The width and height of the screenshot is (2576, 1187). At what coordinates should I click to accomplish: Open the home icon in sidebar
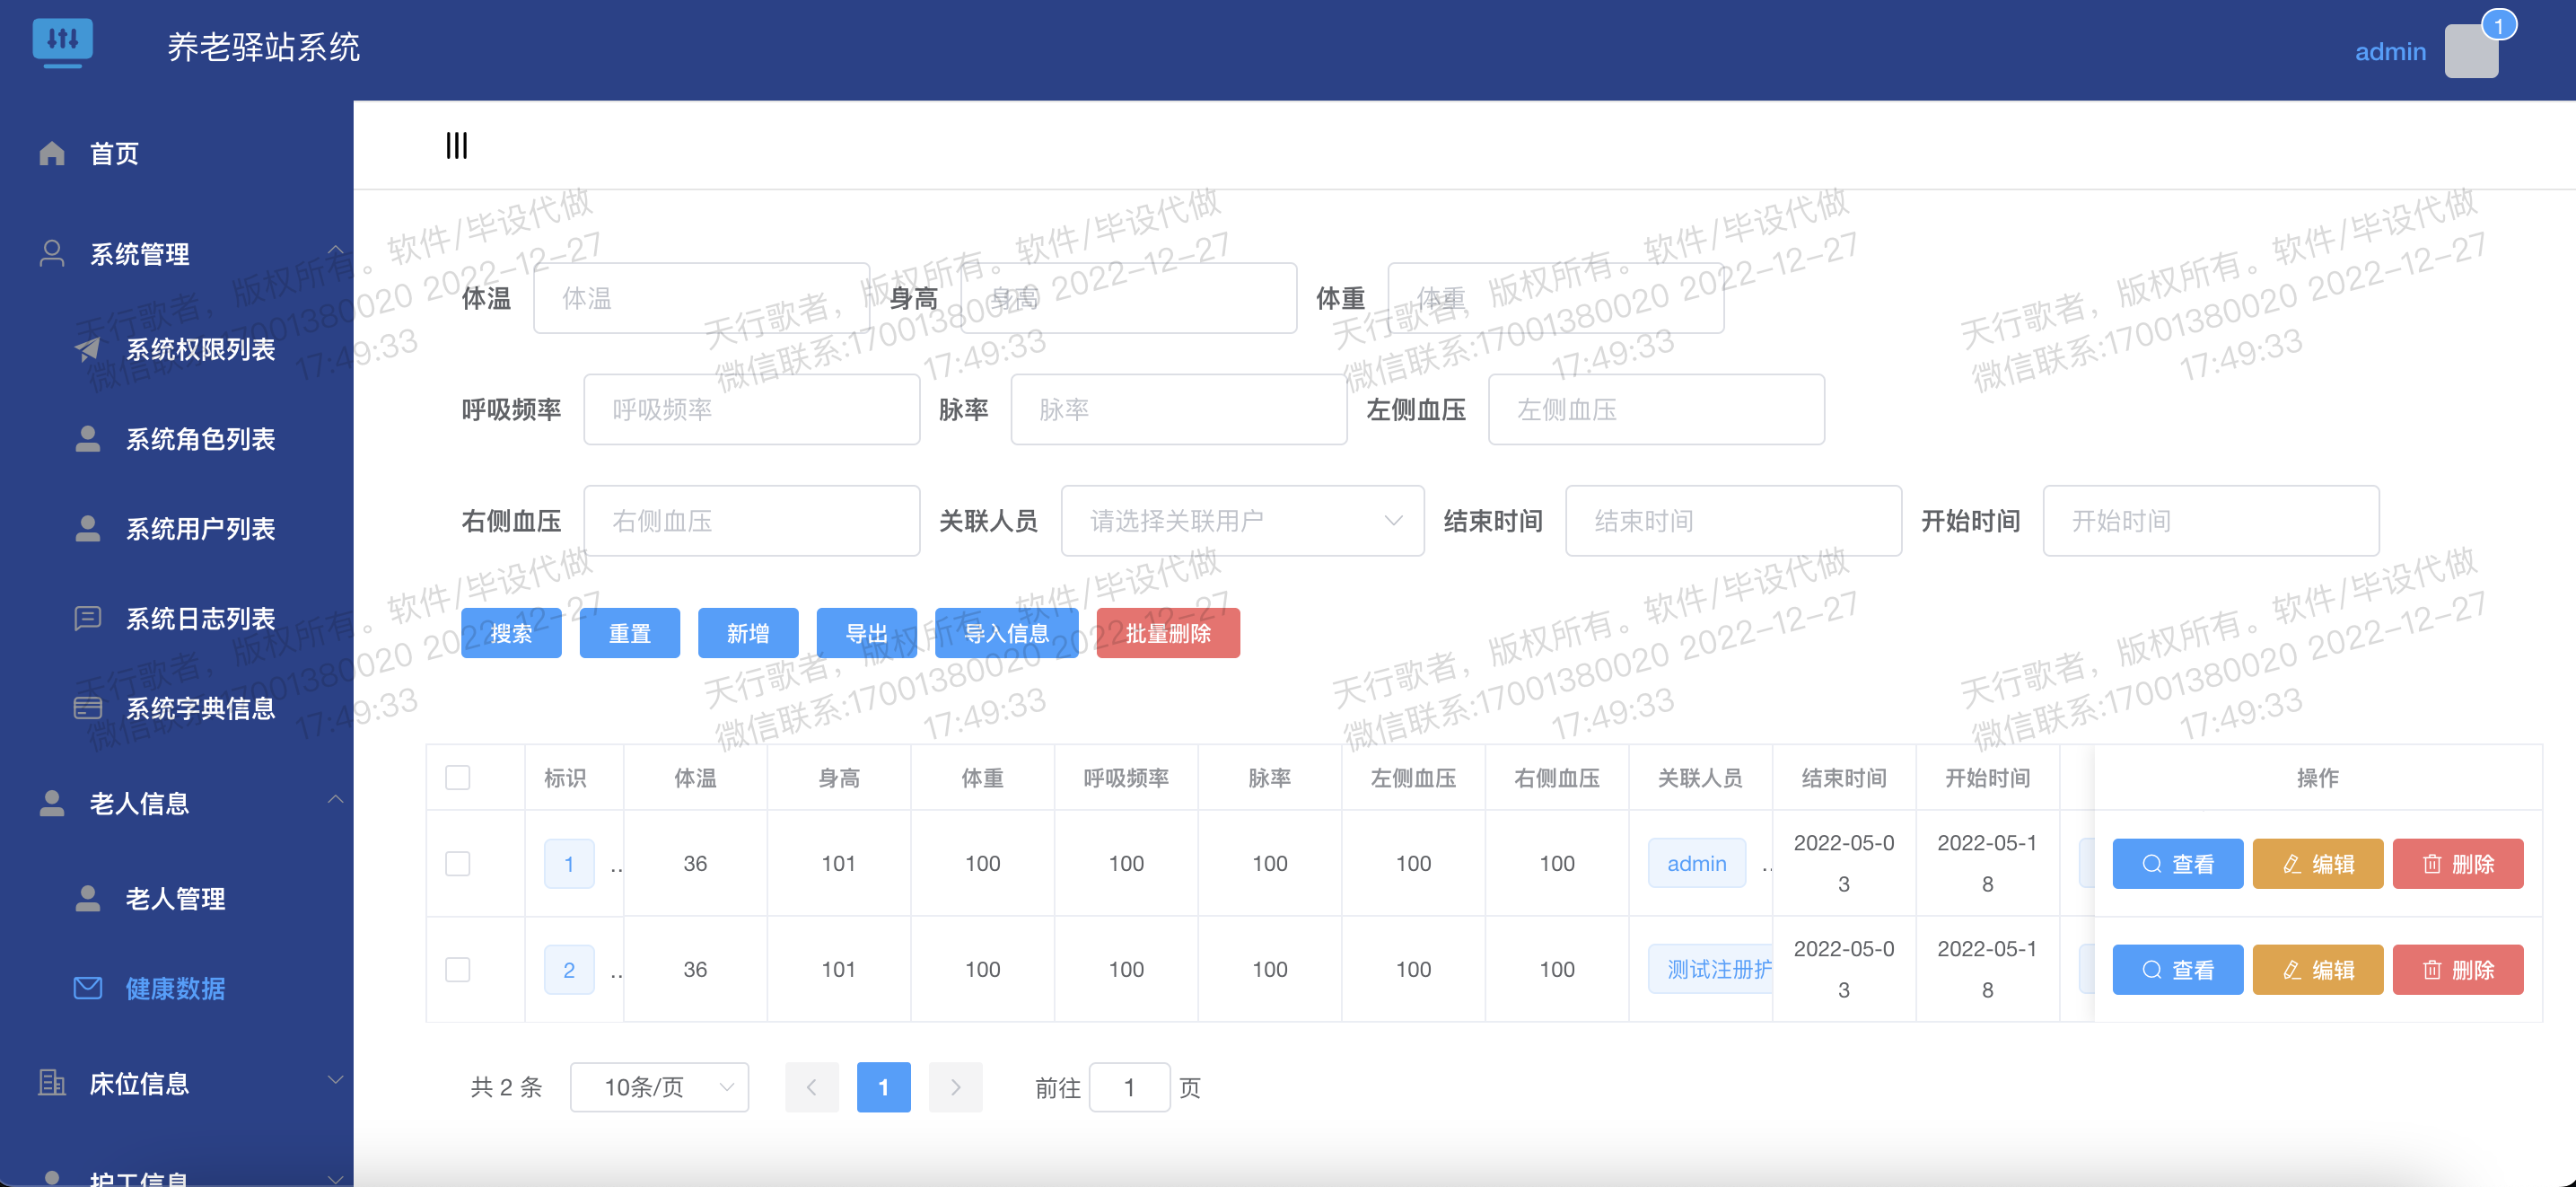pos(52,153)
